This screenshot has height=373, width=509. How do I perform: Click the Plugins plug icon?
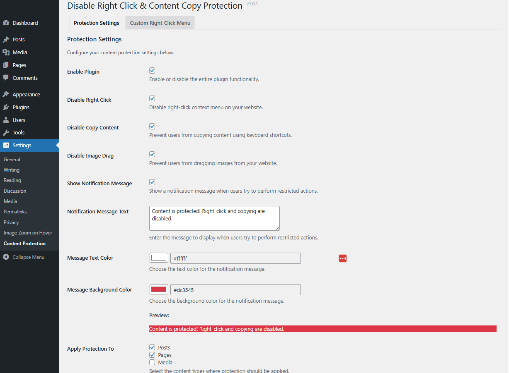tap(6, 108)
